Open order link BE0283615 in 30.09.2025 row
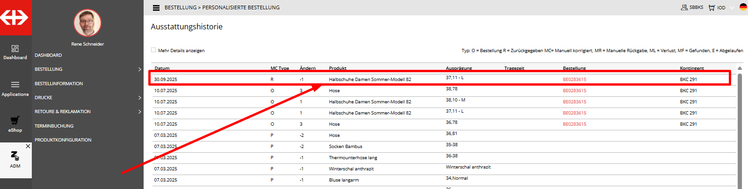 [574, 80]
